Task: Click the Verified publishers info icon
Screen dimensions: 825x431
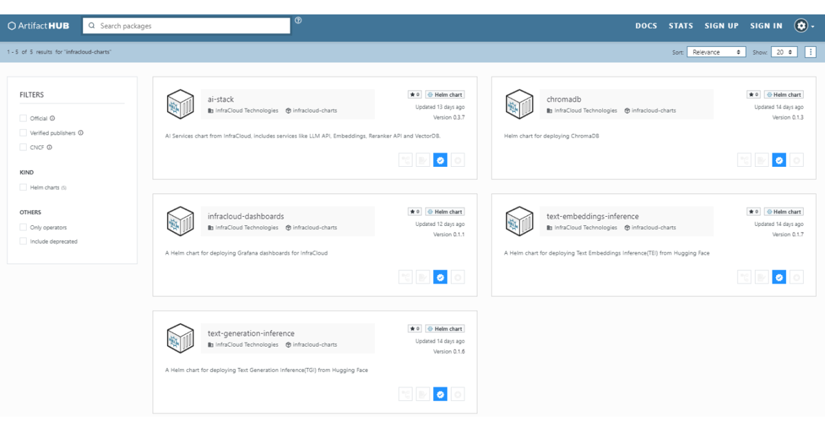Action: tap(80, 132)
